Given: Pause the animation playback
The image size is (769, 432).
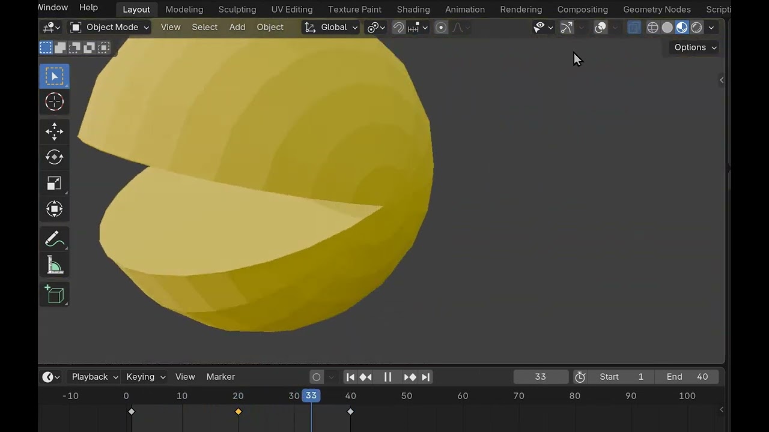Looking at the screenshot, I should point(388,377).
